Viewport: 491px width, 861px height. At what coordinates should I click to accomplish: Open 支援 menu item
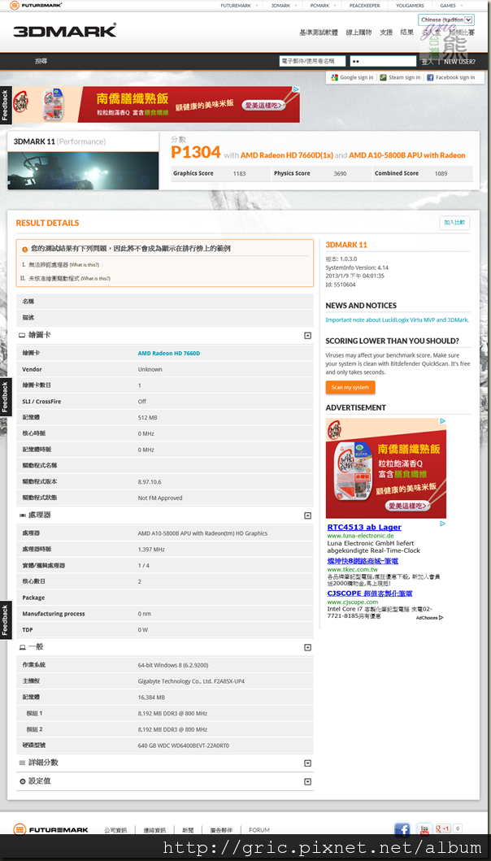click(x=386, y=33)
